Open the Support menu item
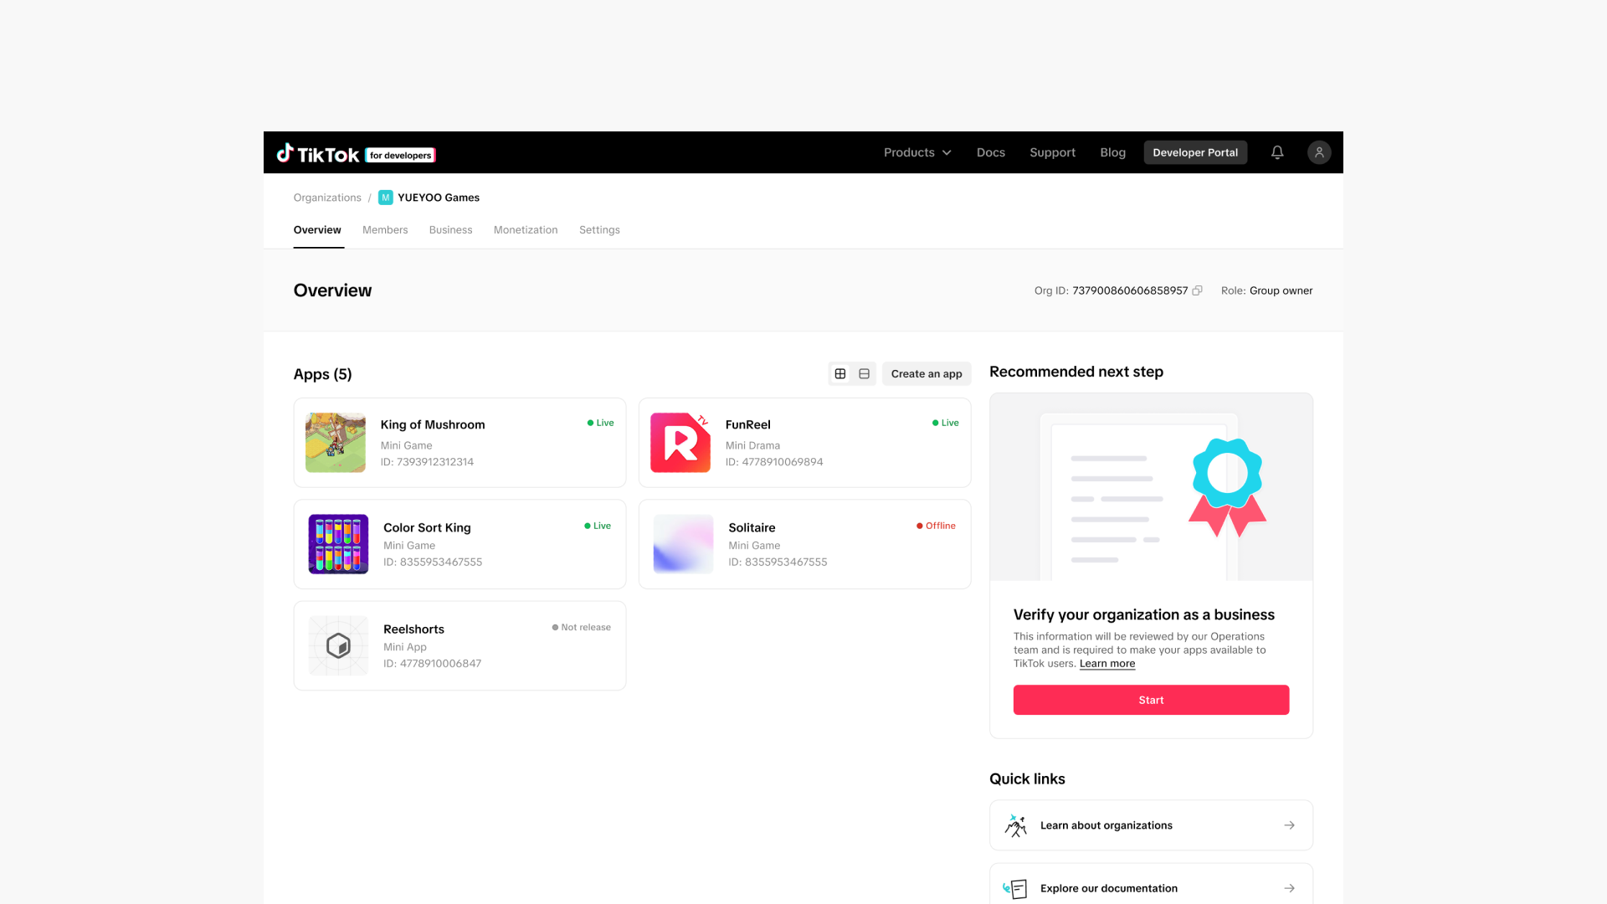The height and width of the screenshot is (904, 1607). [x=1052, y=152]
